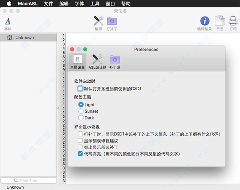Enable 默认打开系统当前使用的DSDT checkbox
Screen dimensions: 240x190
tap(80, 89)
